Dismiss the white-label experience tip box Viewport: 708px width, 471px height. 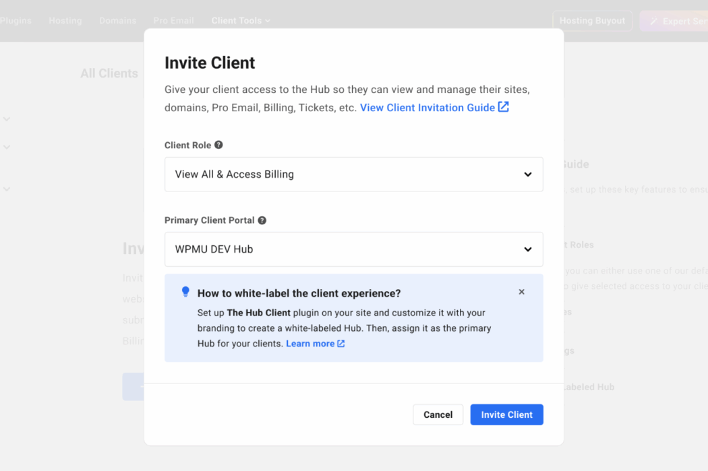pos(521,292)
